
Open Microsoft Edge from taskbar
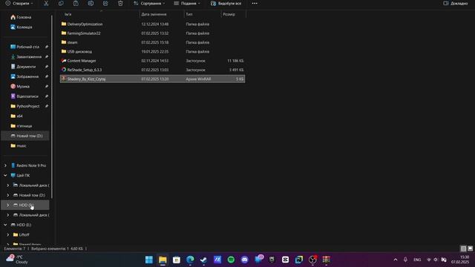click(x=190, y=260)
